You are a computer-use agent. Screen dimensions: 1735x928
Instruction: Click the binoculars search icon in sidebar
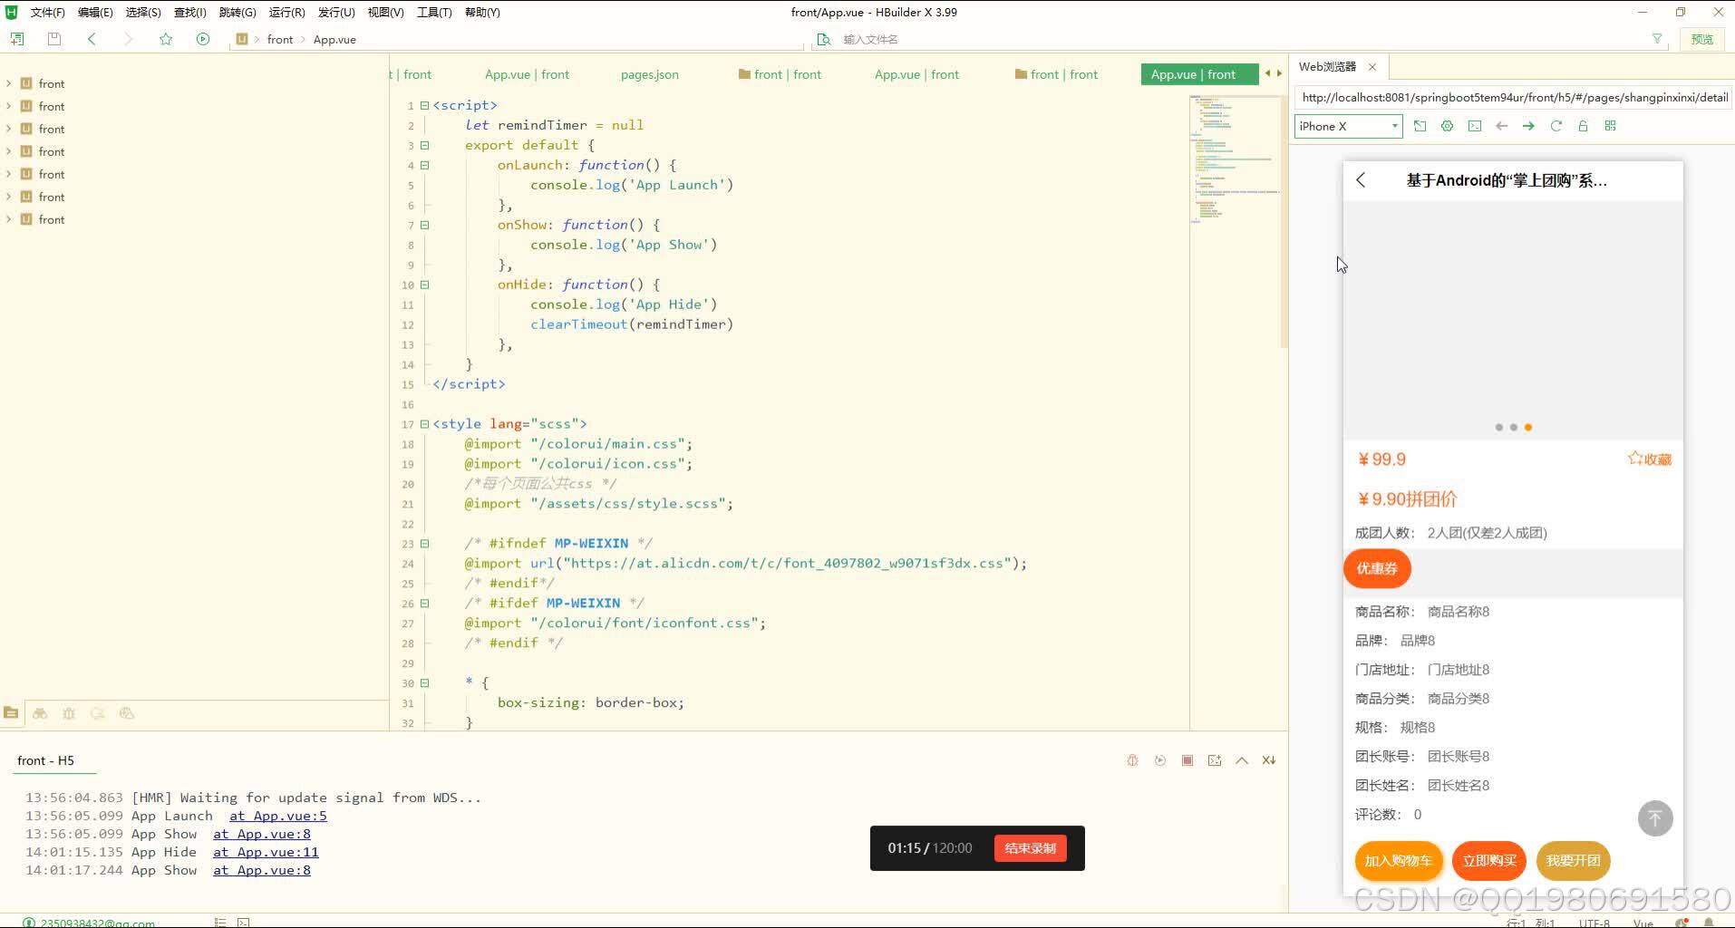[40, 713]
